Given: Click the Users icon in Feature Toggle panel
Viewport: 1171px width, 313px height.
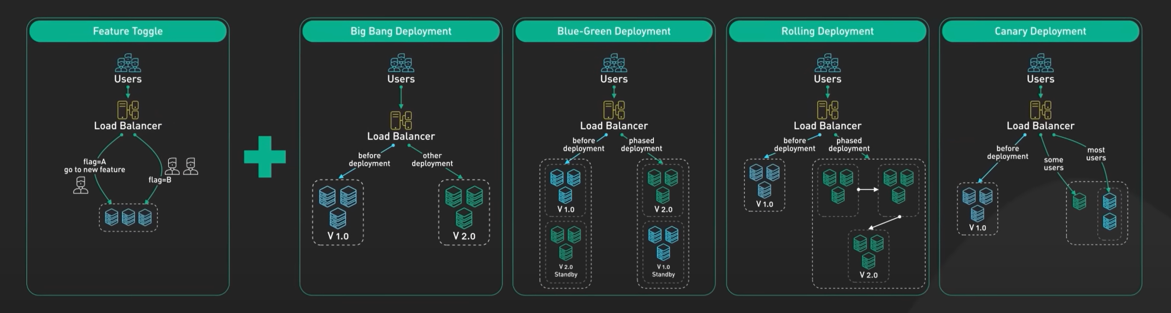Looking at the screenshot, I should (x=128, y=63).
